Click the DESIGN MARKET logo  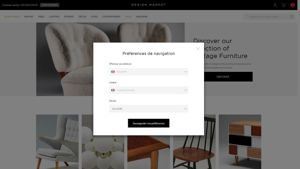(148, 5)
